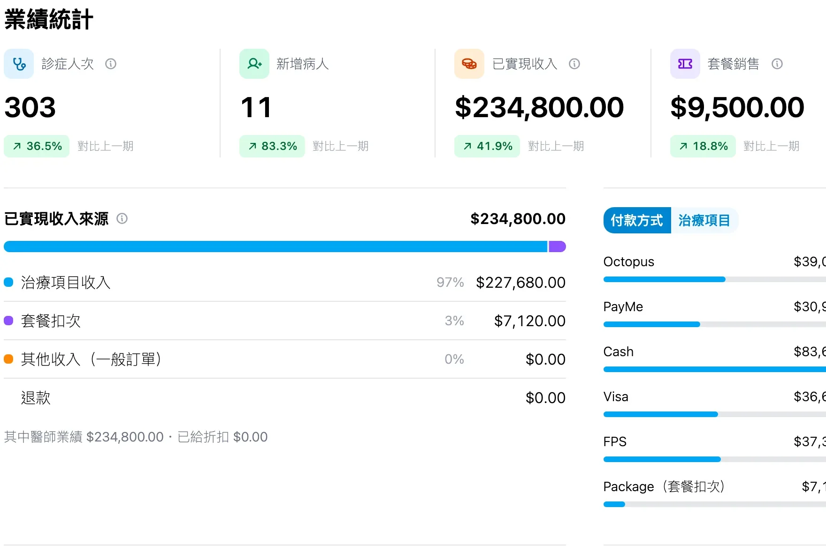Screen dimensions: 826x553
Task: Click the purple segment of the income source bar
Action: coord(558,247)
